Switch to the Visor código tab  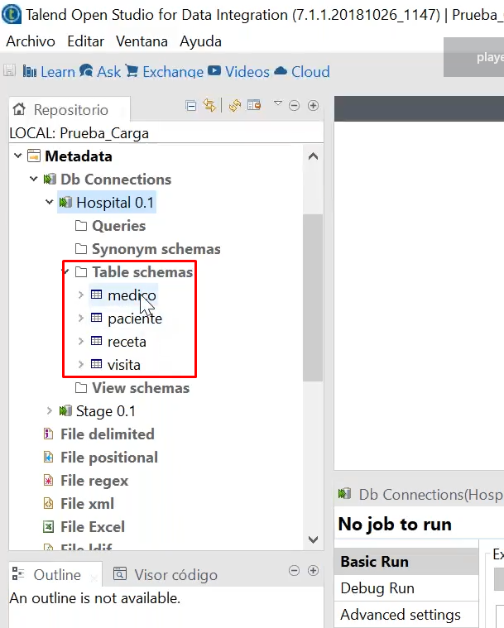[165, 575]
